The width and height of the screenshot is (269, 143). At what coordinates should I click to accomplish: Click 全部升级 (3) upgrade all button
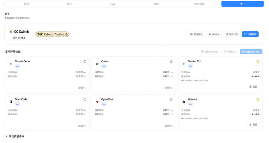[251, 51]
